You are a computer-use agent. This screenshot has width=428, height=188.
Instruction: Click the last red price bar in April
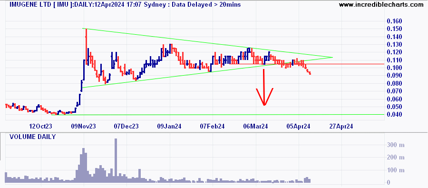pos(310,73)
